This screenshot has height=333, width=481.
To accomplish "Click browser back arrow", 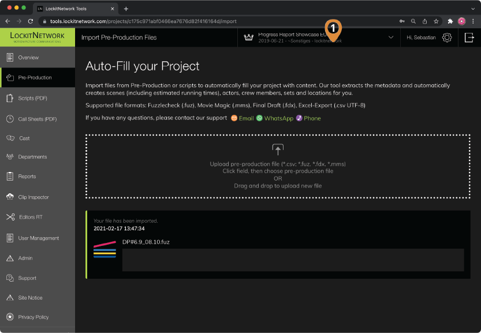I will (8, 21).
